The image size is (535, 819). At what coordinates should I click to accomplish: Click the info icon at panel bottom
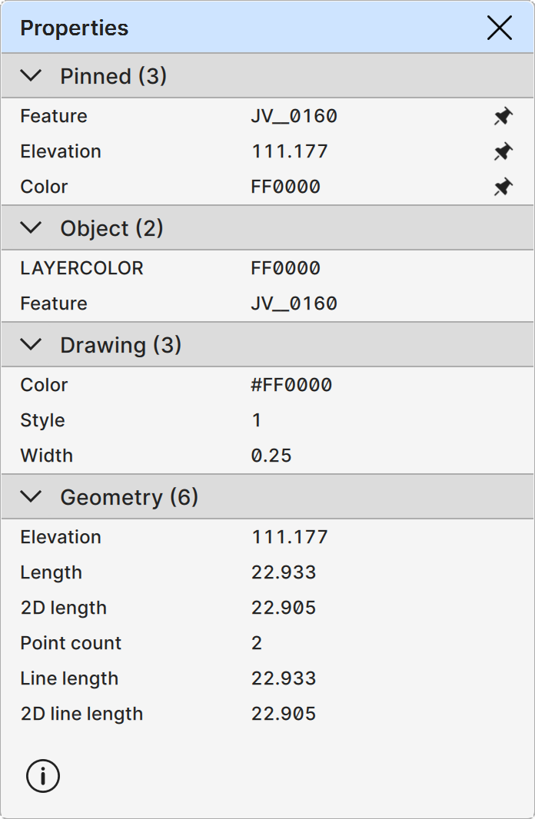(43, 776)
